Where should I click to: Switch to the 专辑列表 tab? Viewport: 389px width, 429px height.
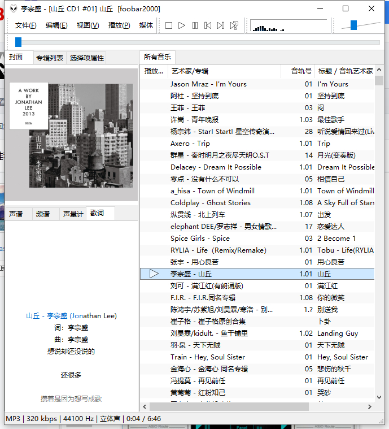(x=50, y=58)
